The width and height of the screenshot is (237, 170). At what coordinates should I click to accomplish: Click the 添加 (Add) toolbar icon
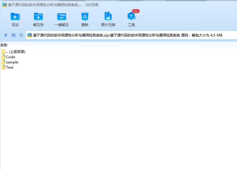(15, 16)
